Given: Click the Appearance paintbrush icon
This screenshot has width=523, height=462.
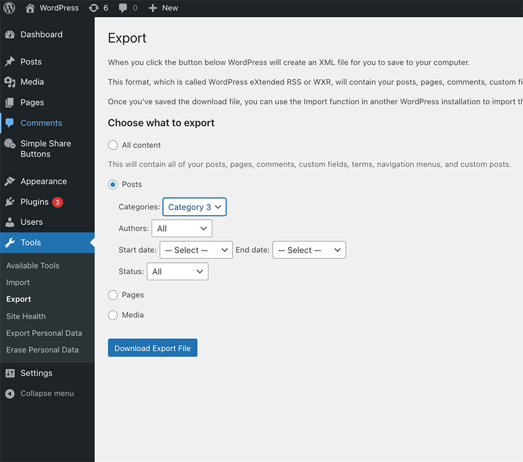Looking at the screenshot, I should (x=10, y=181).
